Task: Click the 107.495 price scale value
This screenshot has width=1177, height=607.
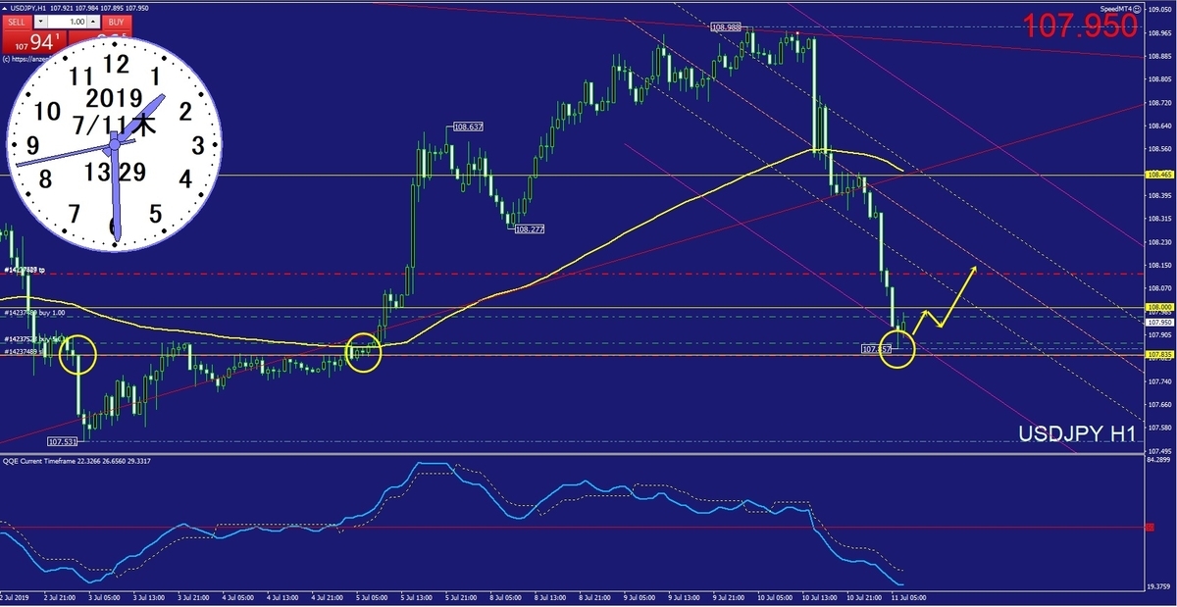Action: click(x=1158, y=451)
